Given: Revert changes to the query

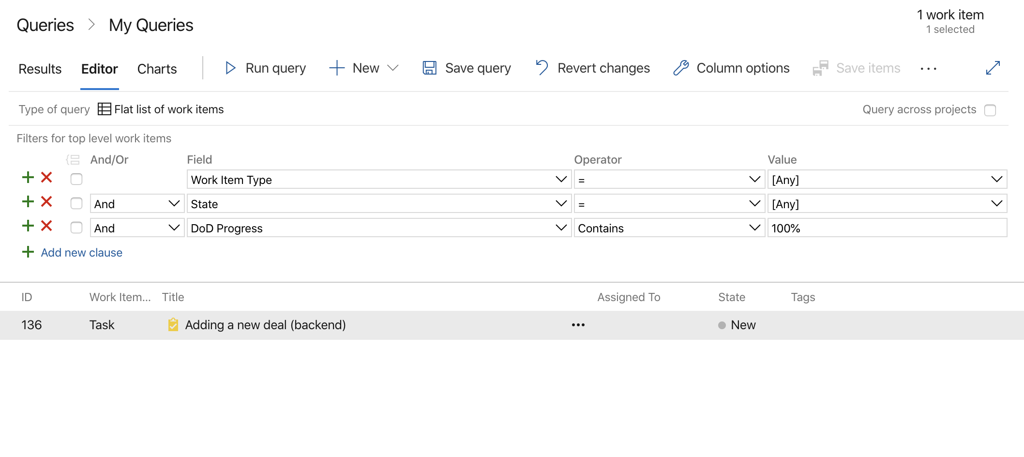Looking at the screenshot, I should (x=591, y=68).
